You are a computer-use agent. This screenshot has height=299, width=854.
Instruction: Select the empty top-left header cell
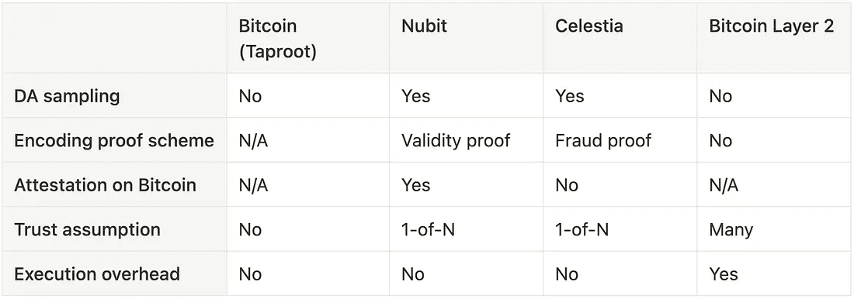coord(114,38)
